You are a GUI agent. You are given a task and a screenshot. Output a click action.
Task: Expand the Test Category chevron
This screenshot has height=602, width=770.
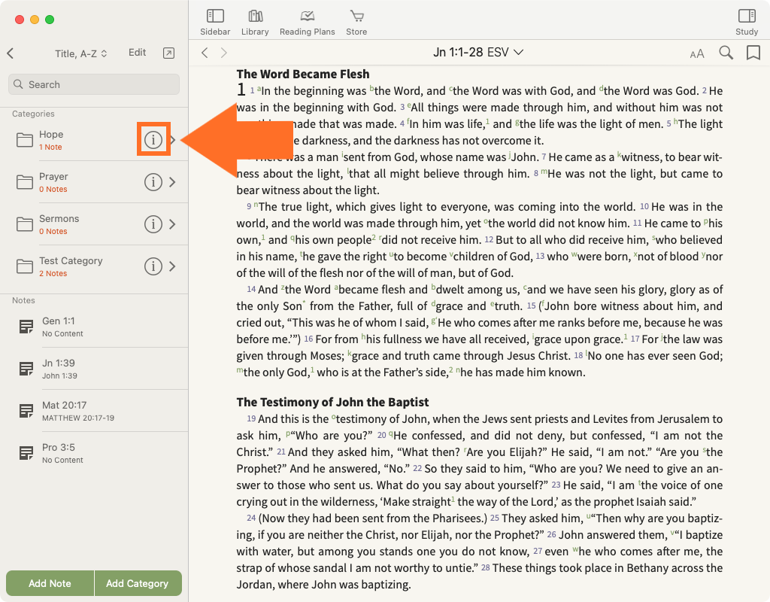coord(172,266)
